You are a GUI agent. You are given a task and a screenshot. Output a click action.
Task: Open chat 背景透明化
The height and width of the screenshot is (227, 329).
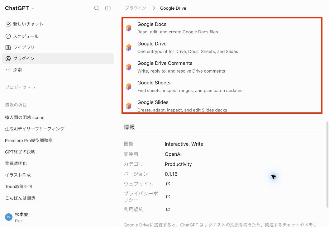[16, 163]
